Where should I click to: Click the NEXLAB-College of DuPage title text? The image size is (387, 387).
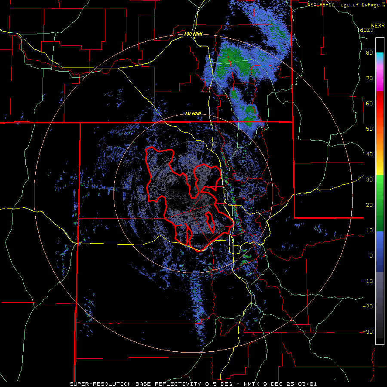pos(344,5)
